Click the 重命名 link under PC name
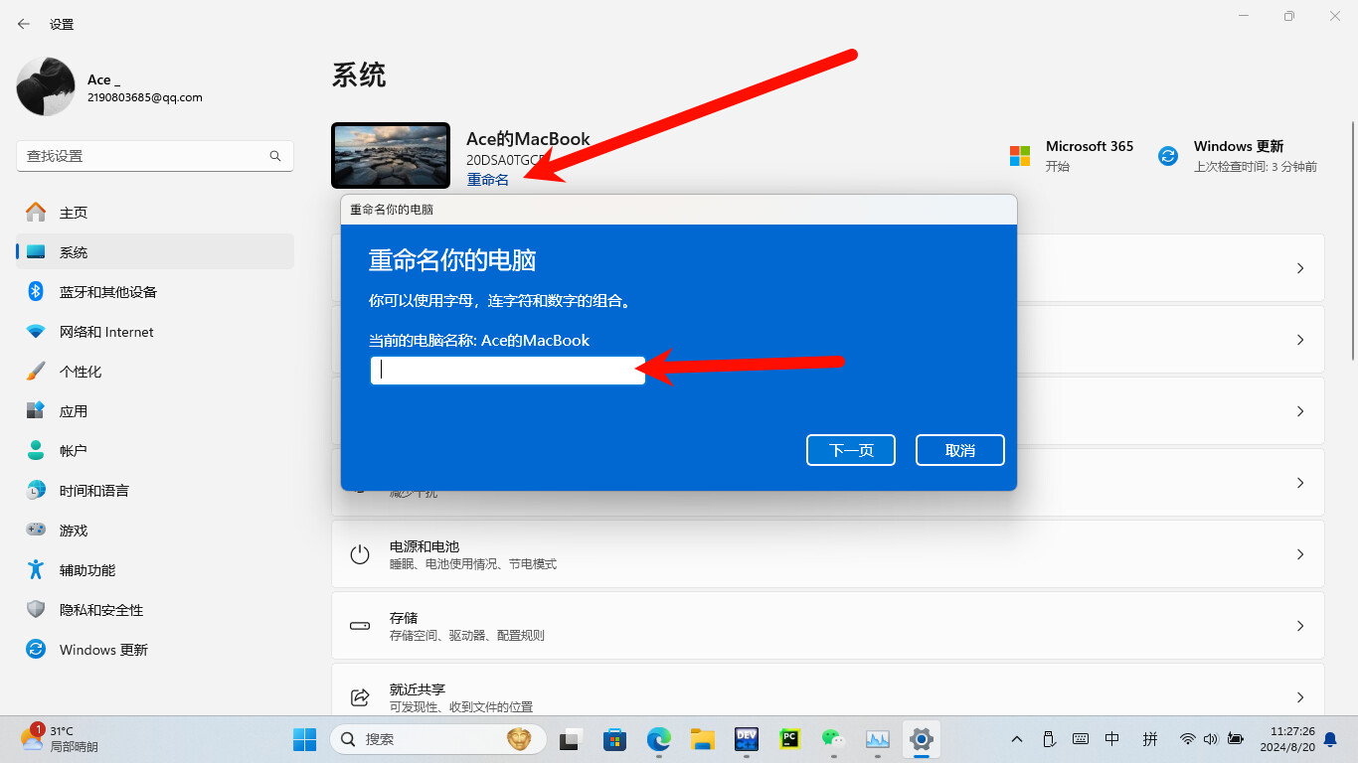This screenshot has height=763, width=1358. click(x=487, y=180)
